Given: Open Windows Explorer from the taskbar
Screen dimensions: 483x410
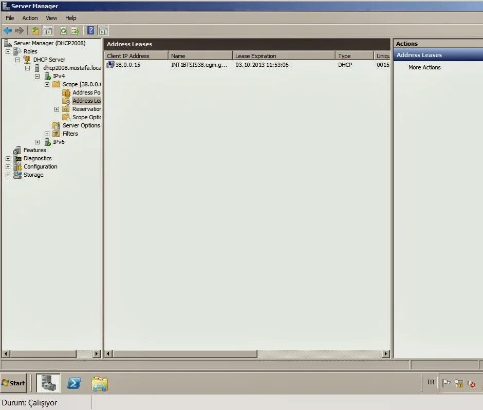Looking at the screenshot, I should point(100,384).
